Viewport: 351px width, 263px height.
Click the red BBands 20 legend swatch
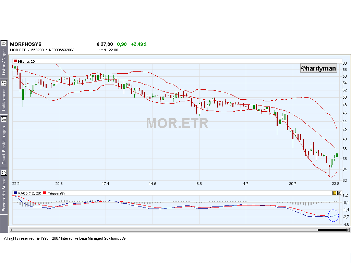[15, 61]
